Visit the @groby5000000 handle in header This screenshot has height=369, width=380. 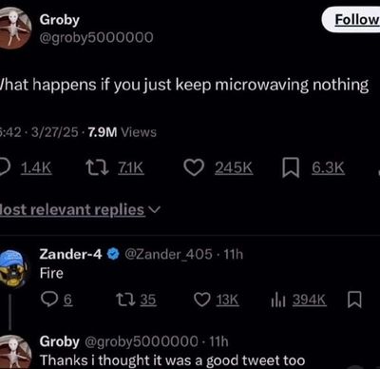pyautogui.click(x=96, y=37)
